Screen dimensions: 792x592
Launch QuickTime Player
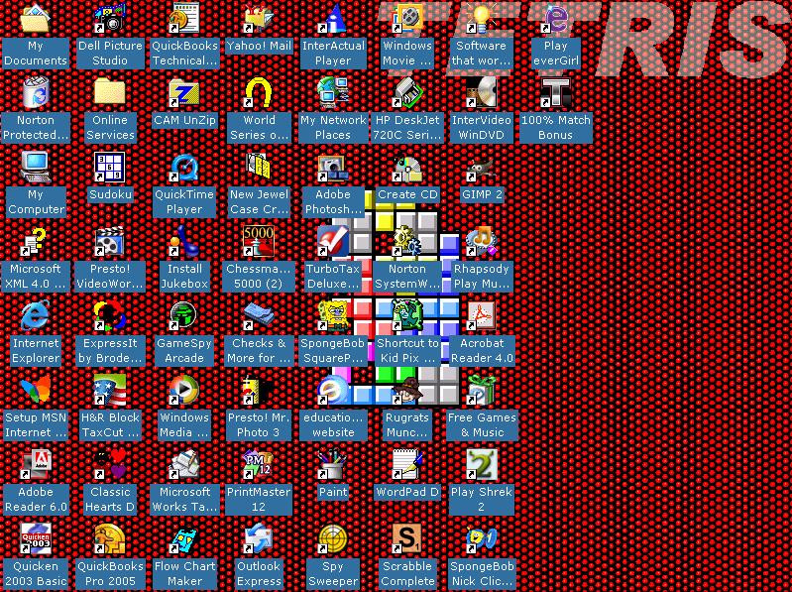click(x=184, y=168)
